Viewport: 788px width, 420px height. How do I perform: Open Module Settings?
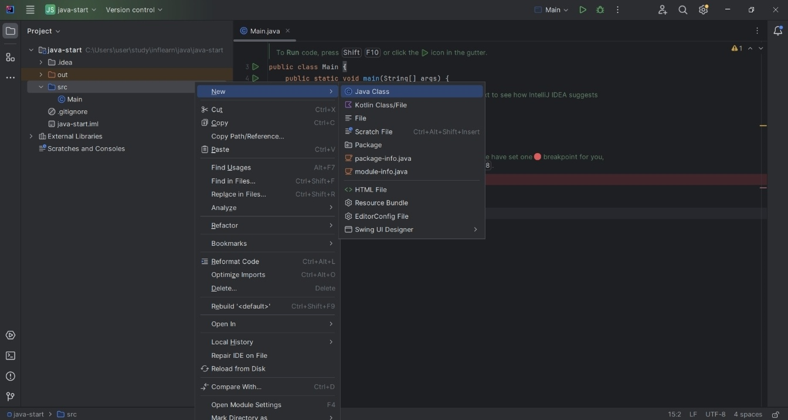coord(267,405)
